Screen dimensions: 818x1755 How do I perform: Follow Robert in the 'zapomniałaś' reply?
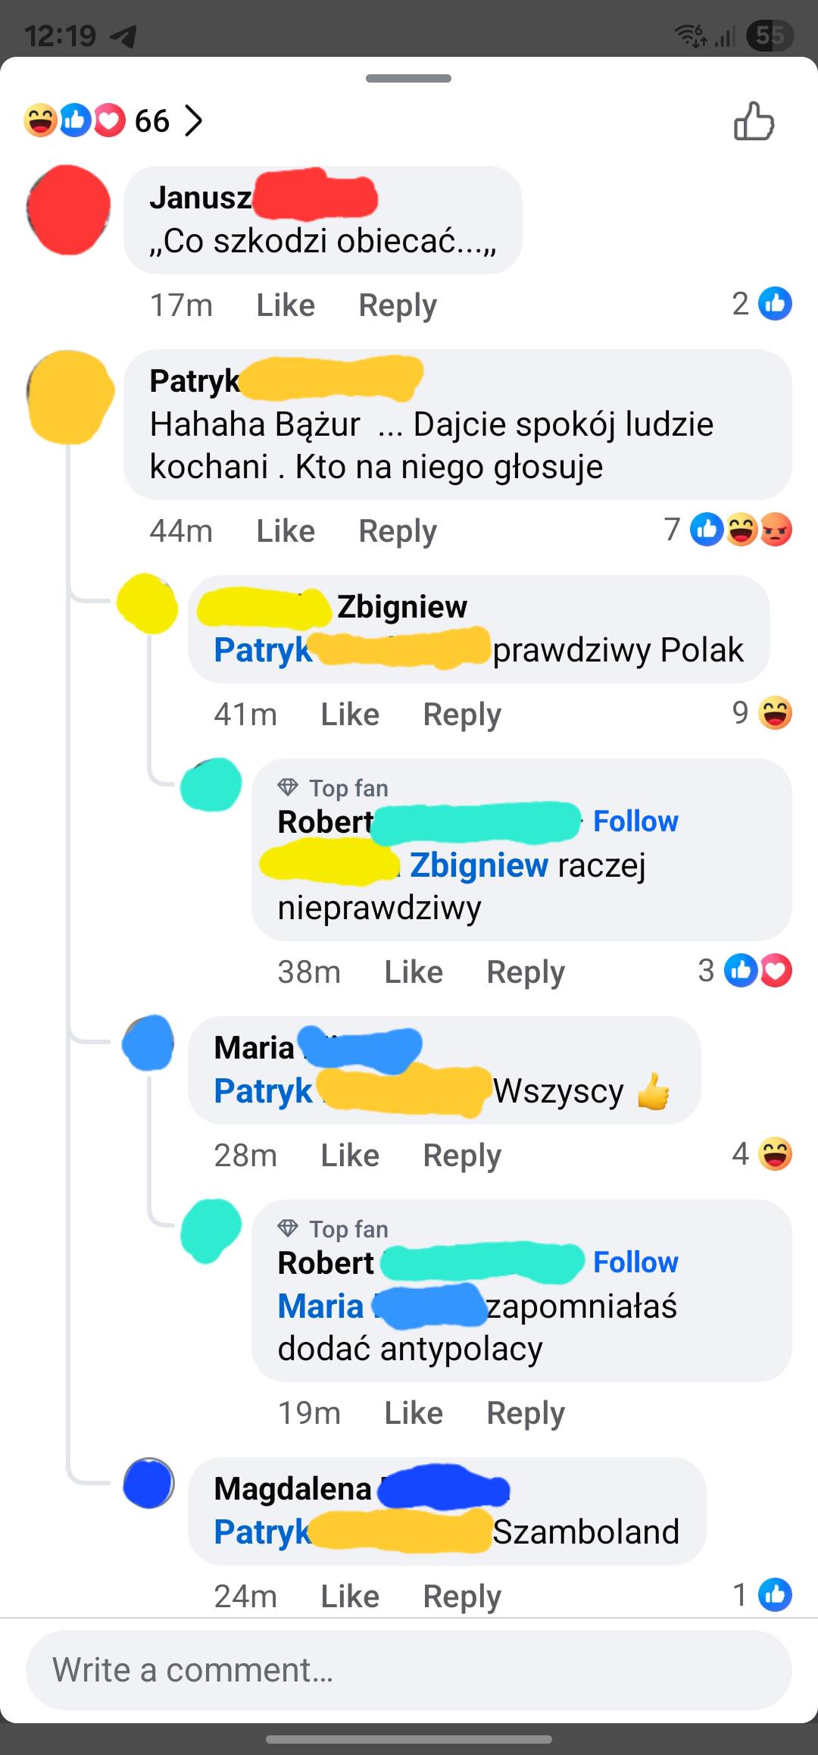(635, 1262)
